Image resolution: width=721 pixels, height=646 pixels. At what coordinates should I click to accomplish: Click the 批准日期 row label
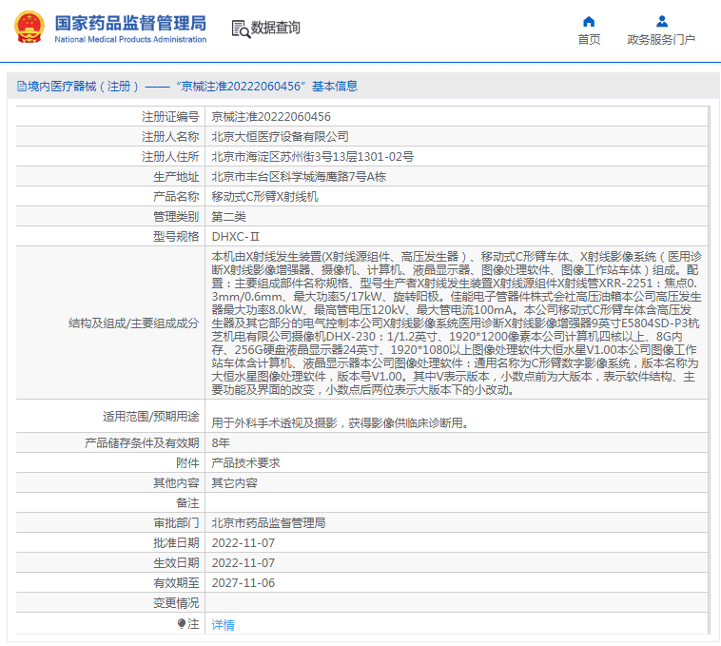click(176, 543)
